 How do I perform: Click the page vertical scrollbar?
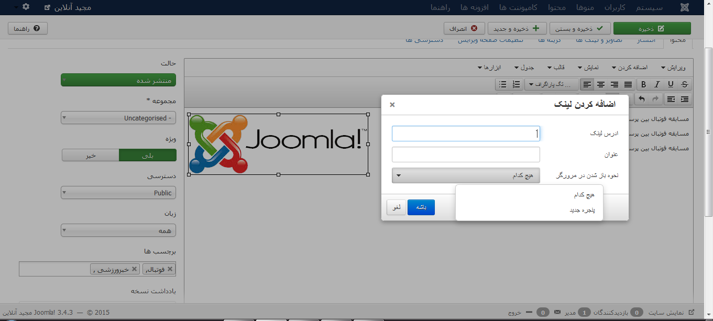[x=708, y=131]
